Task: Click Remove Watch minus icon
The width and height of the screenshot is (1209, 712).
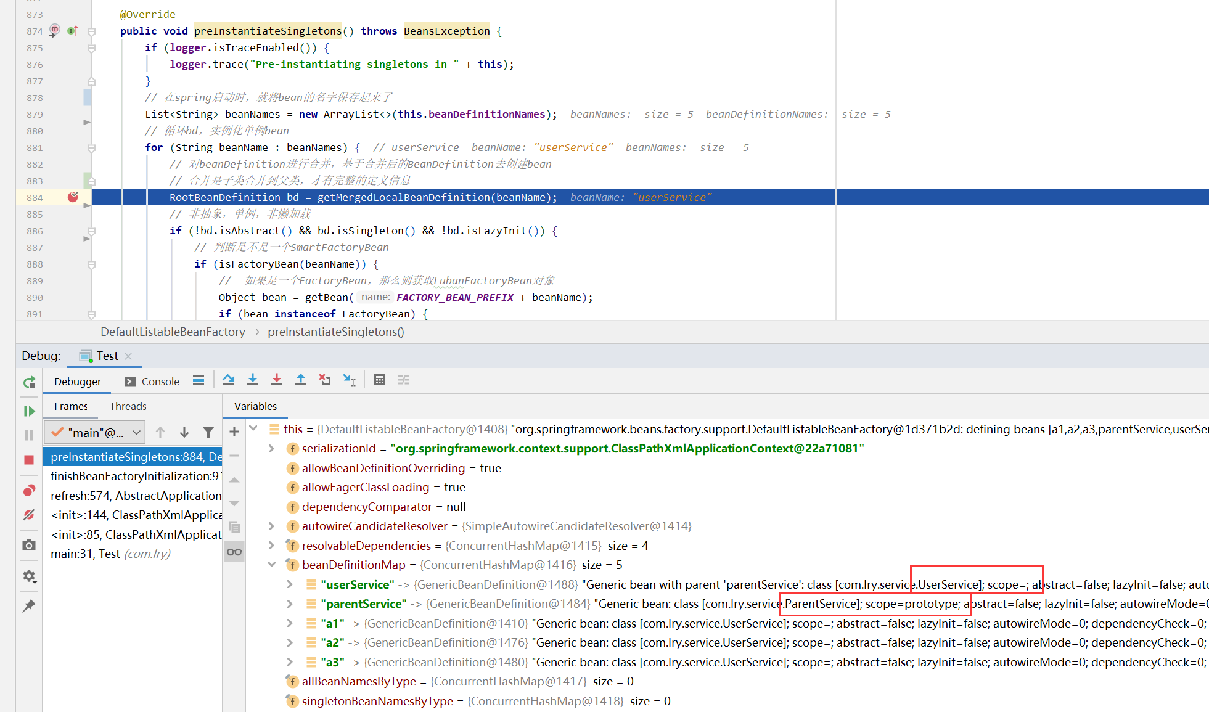Action: [x=234, y=456]
